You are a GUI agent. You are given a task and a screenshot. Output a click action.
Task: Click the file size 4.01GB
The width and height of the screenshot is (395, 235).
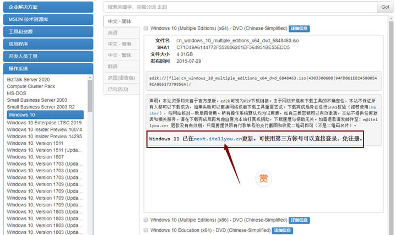[185, 54]
